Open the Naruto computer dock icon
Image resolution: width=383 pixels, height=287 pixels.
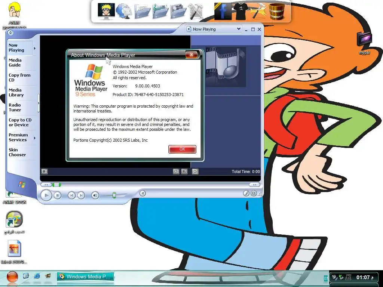point(106,11)
